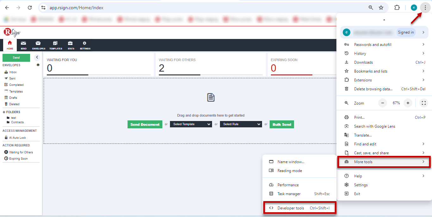Click the browser forward arrow
This screenshot has width=432, height=217.
point(18,8)
